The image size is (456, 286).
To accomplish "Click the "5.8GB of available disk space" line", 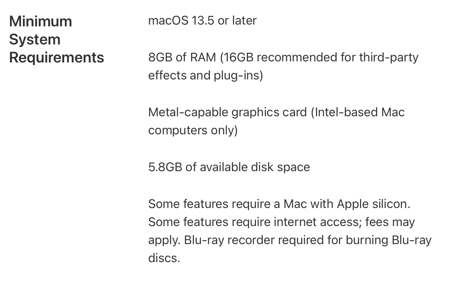I will [x=229, y=167].
